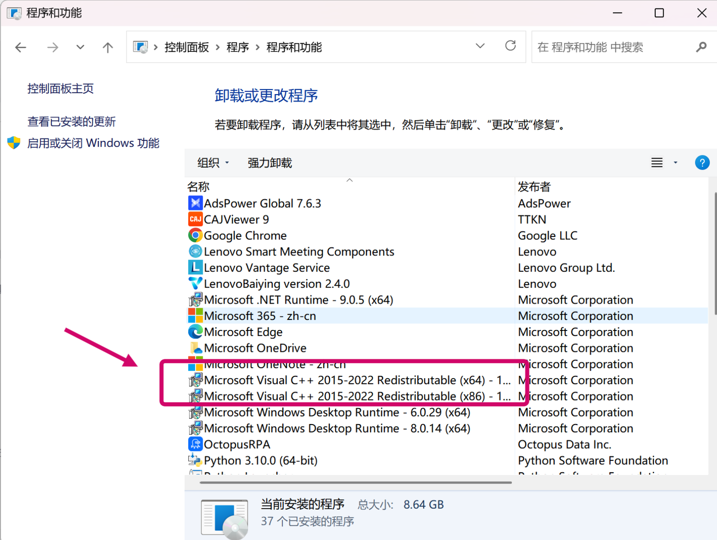Image resolution: width=717 pixels, height=540 pixels.
Task: Click the up navigation arrow
Action: [x=108, y=47]
